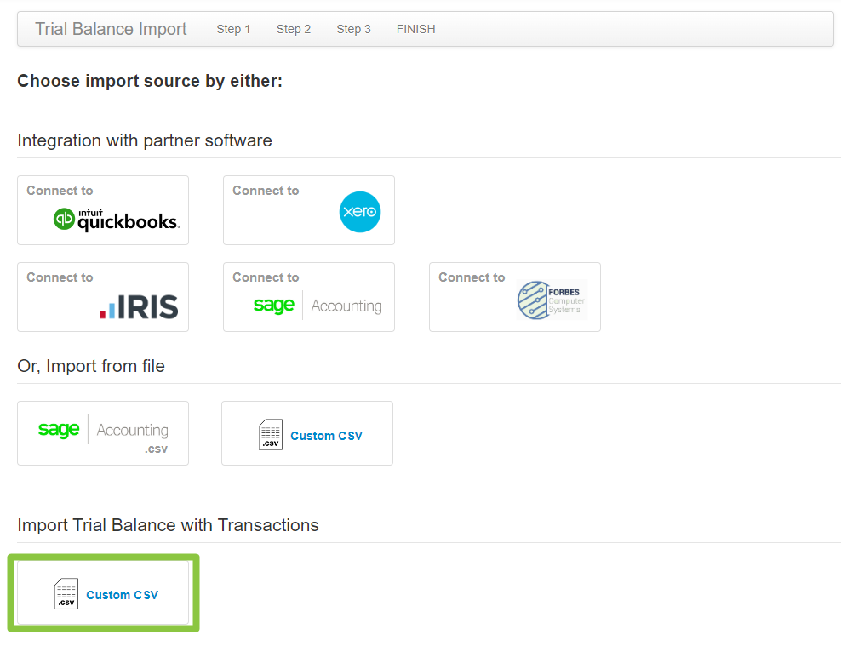Screen dimensions: 841x663
Task: Click the CSV file icon under Trial Balance with Transactions
Action: point(66,594)
